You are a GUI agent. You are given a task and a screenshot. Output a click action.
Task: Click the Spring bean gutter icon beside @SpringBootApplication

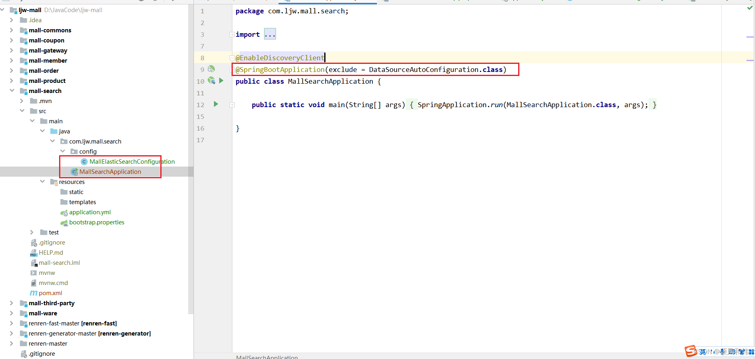[x=211, y=69]
